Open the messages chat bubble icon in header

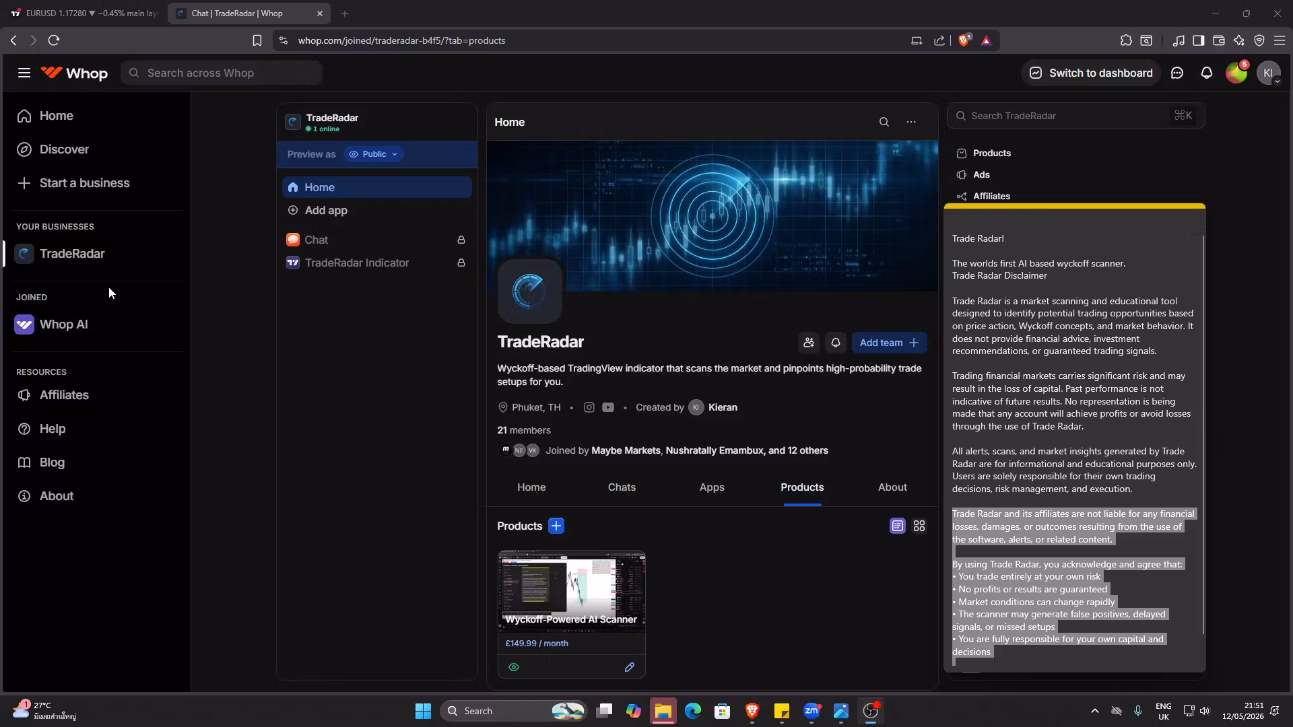tap(1177, 73)
